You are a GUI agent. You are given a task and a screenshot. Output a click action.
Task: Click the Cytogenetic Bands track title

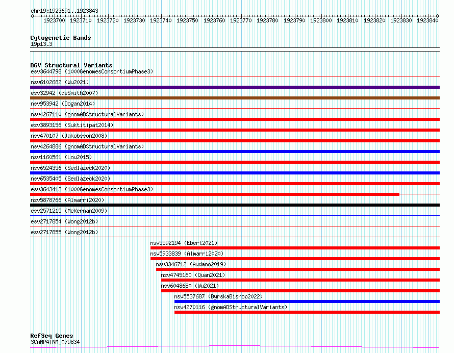tap(61, 38)
